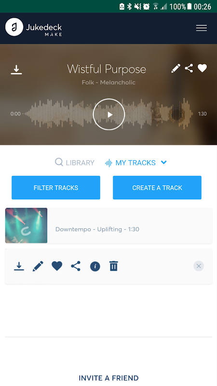
Task: Share the Downtempo track from action bar
Action: 76,266
